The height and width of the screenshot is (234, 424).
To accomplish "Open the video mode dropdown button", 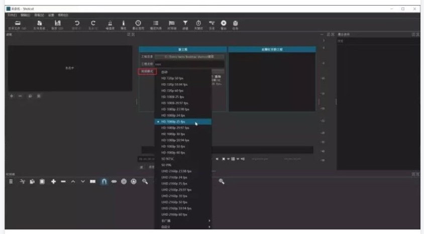I will pyautogui.click(x=145, y=72).
